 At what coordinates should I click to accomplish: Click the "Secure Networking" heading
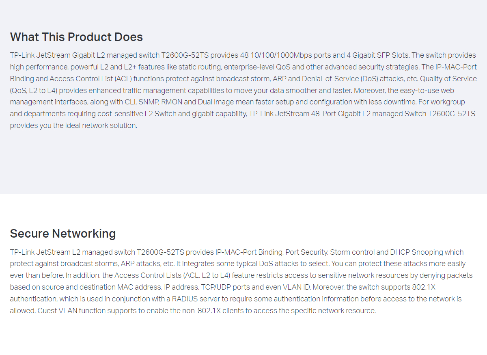(x=63, y=234)
